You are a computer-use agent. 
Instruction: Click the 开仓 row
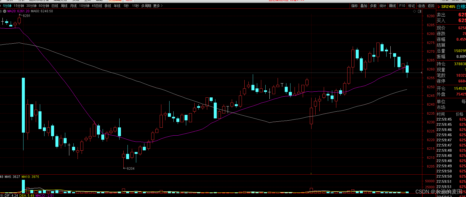click(451, 88)
